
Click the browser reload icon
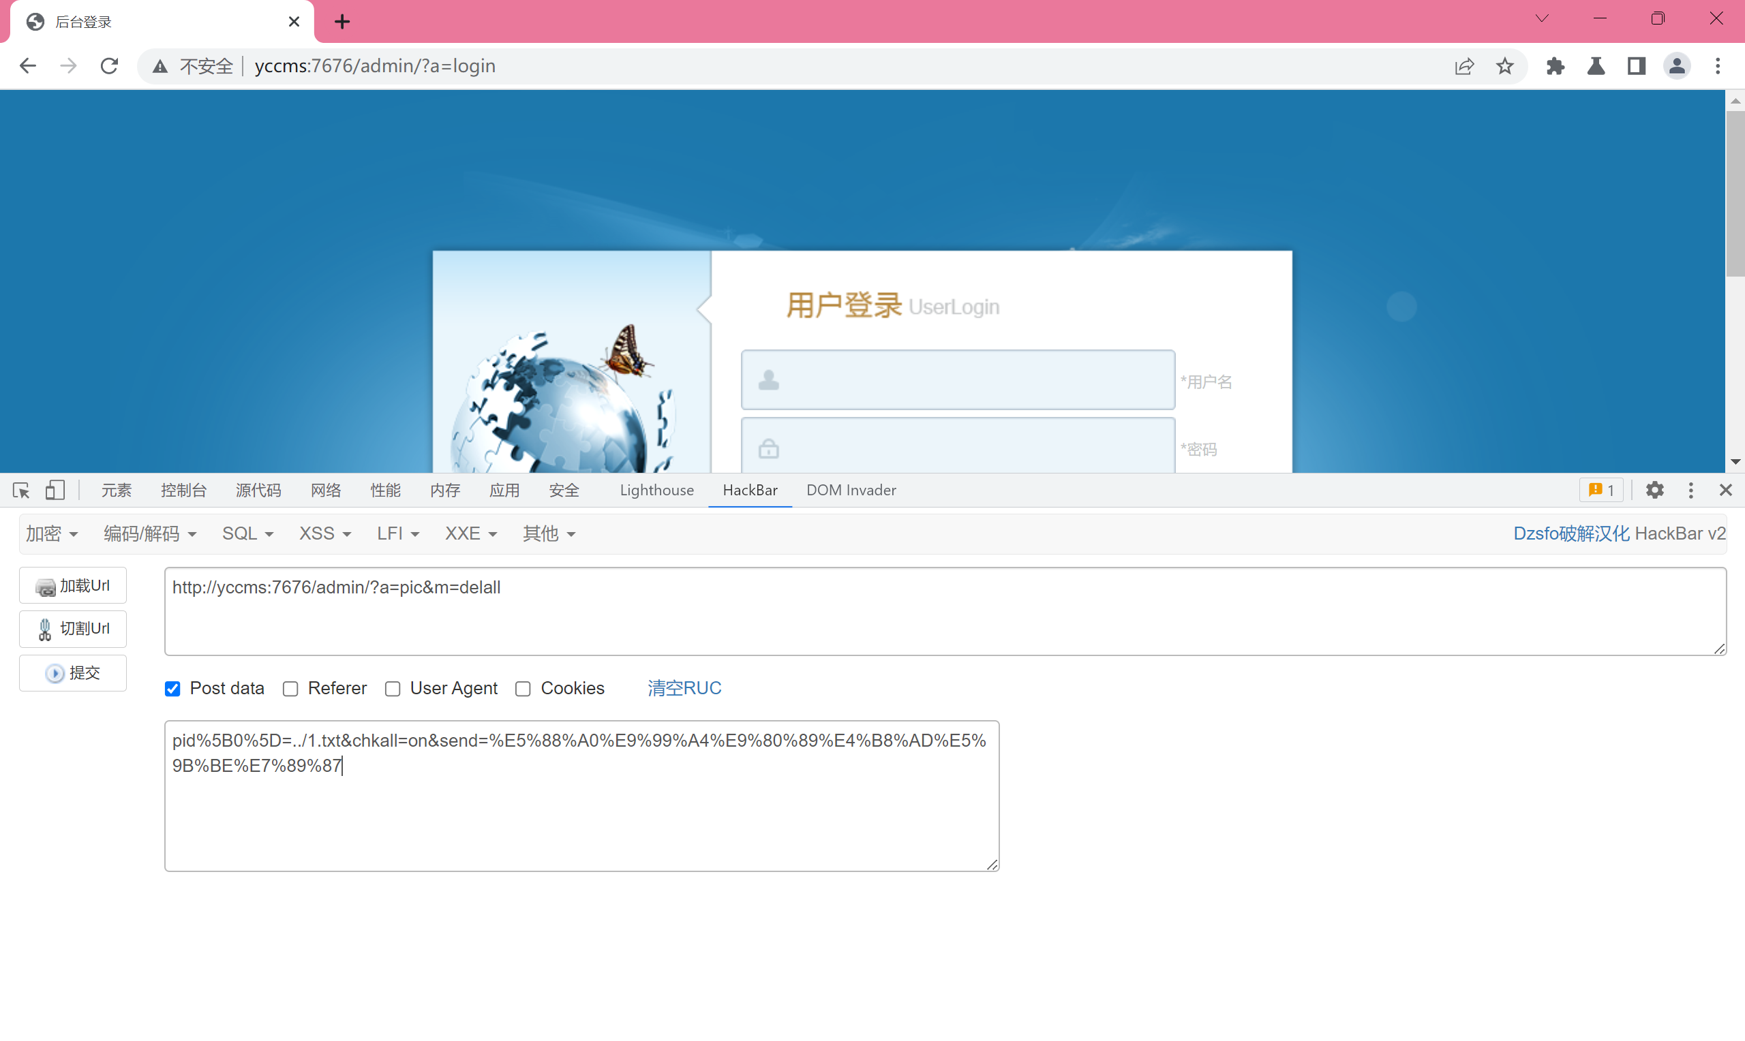point(110,66)
